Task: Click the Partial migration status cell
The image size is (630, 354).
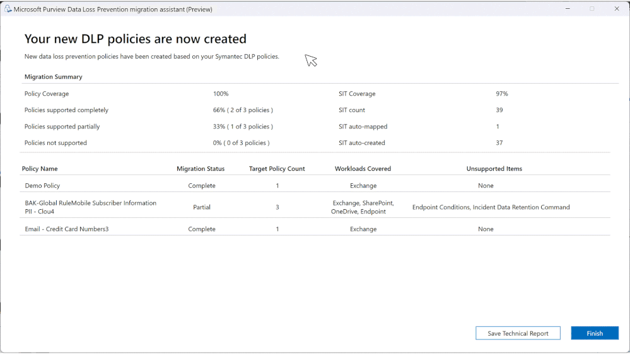Action: click(202, 207)
